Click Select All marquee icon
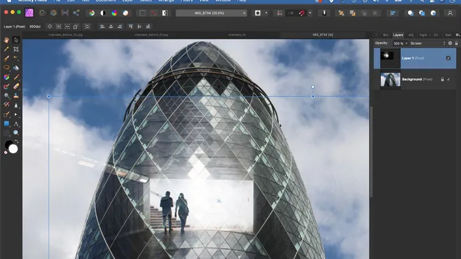This screenshot has width=461, height=259. tap(143, 13)
